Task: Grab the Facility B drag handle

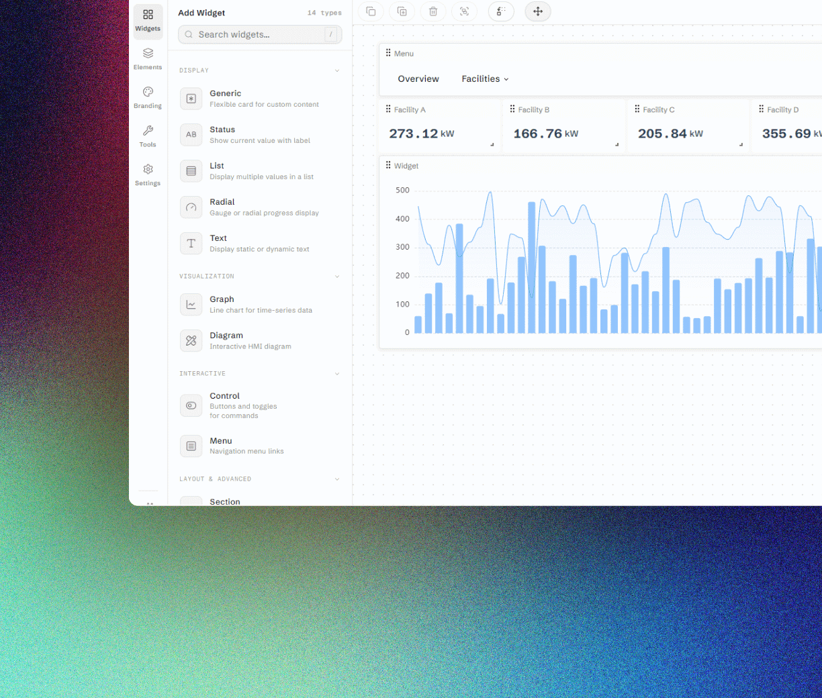Action: click(x=512, y=109)
